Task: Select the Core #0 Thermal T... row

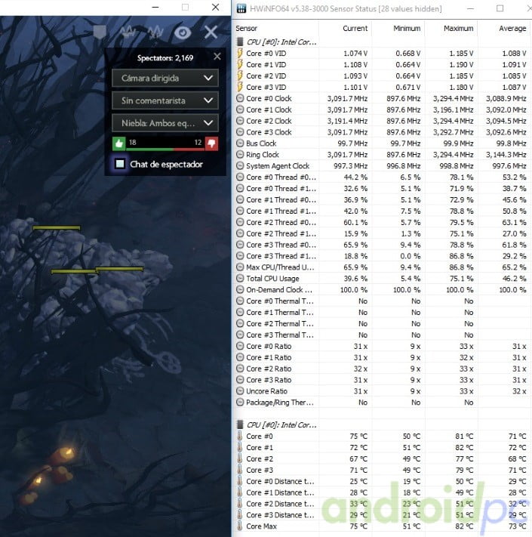Action: click(x=382, y=301)
